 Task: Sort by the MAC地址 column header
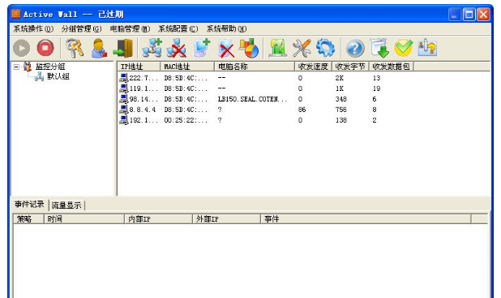tap(187, 67)
